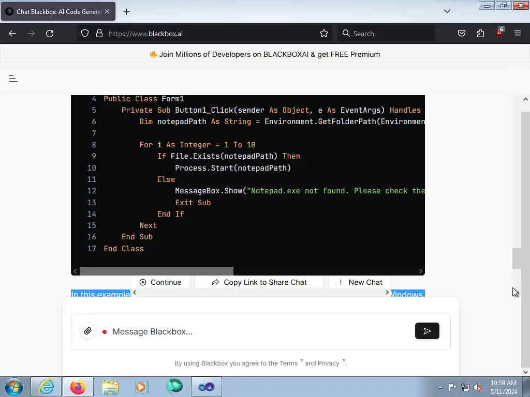Click the page scrollbar up arrow
The height and width of the screenshot is (397, 530).
tap(525, 99)
